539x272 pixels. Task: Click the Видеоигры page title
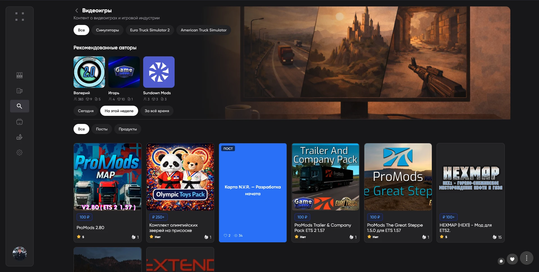point(97,10)
